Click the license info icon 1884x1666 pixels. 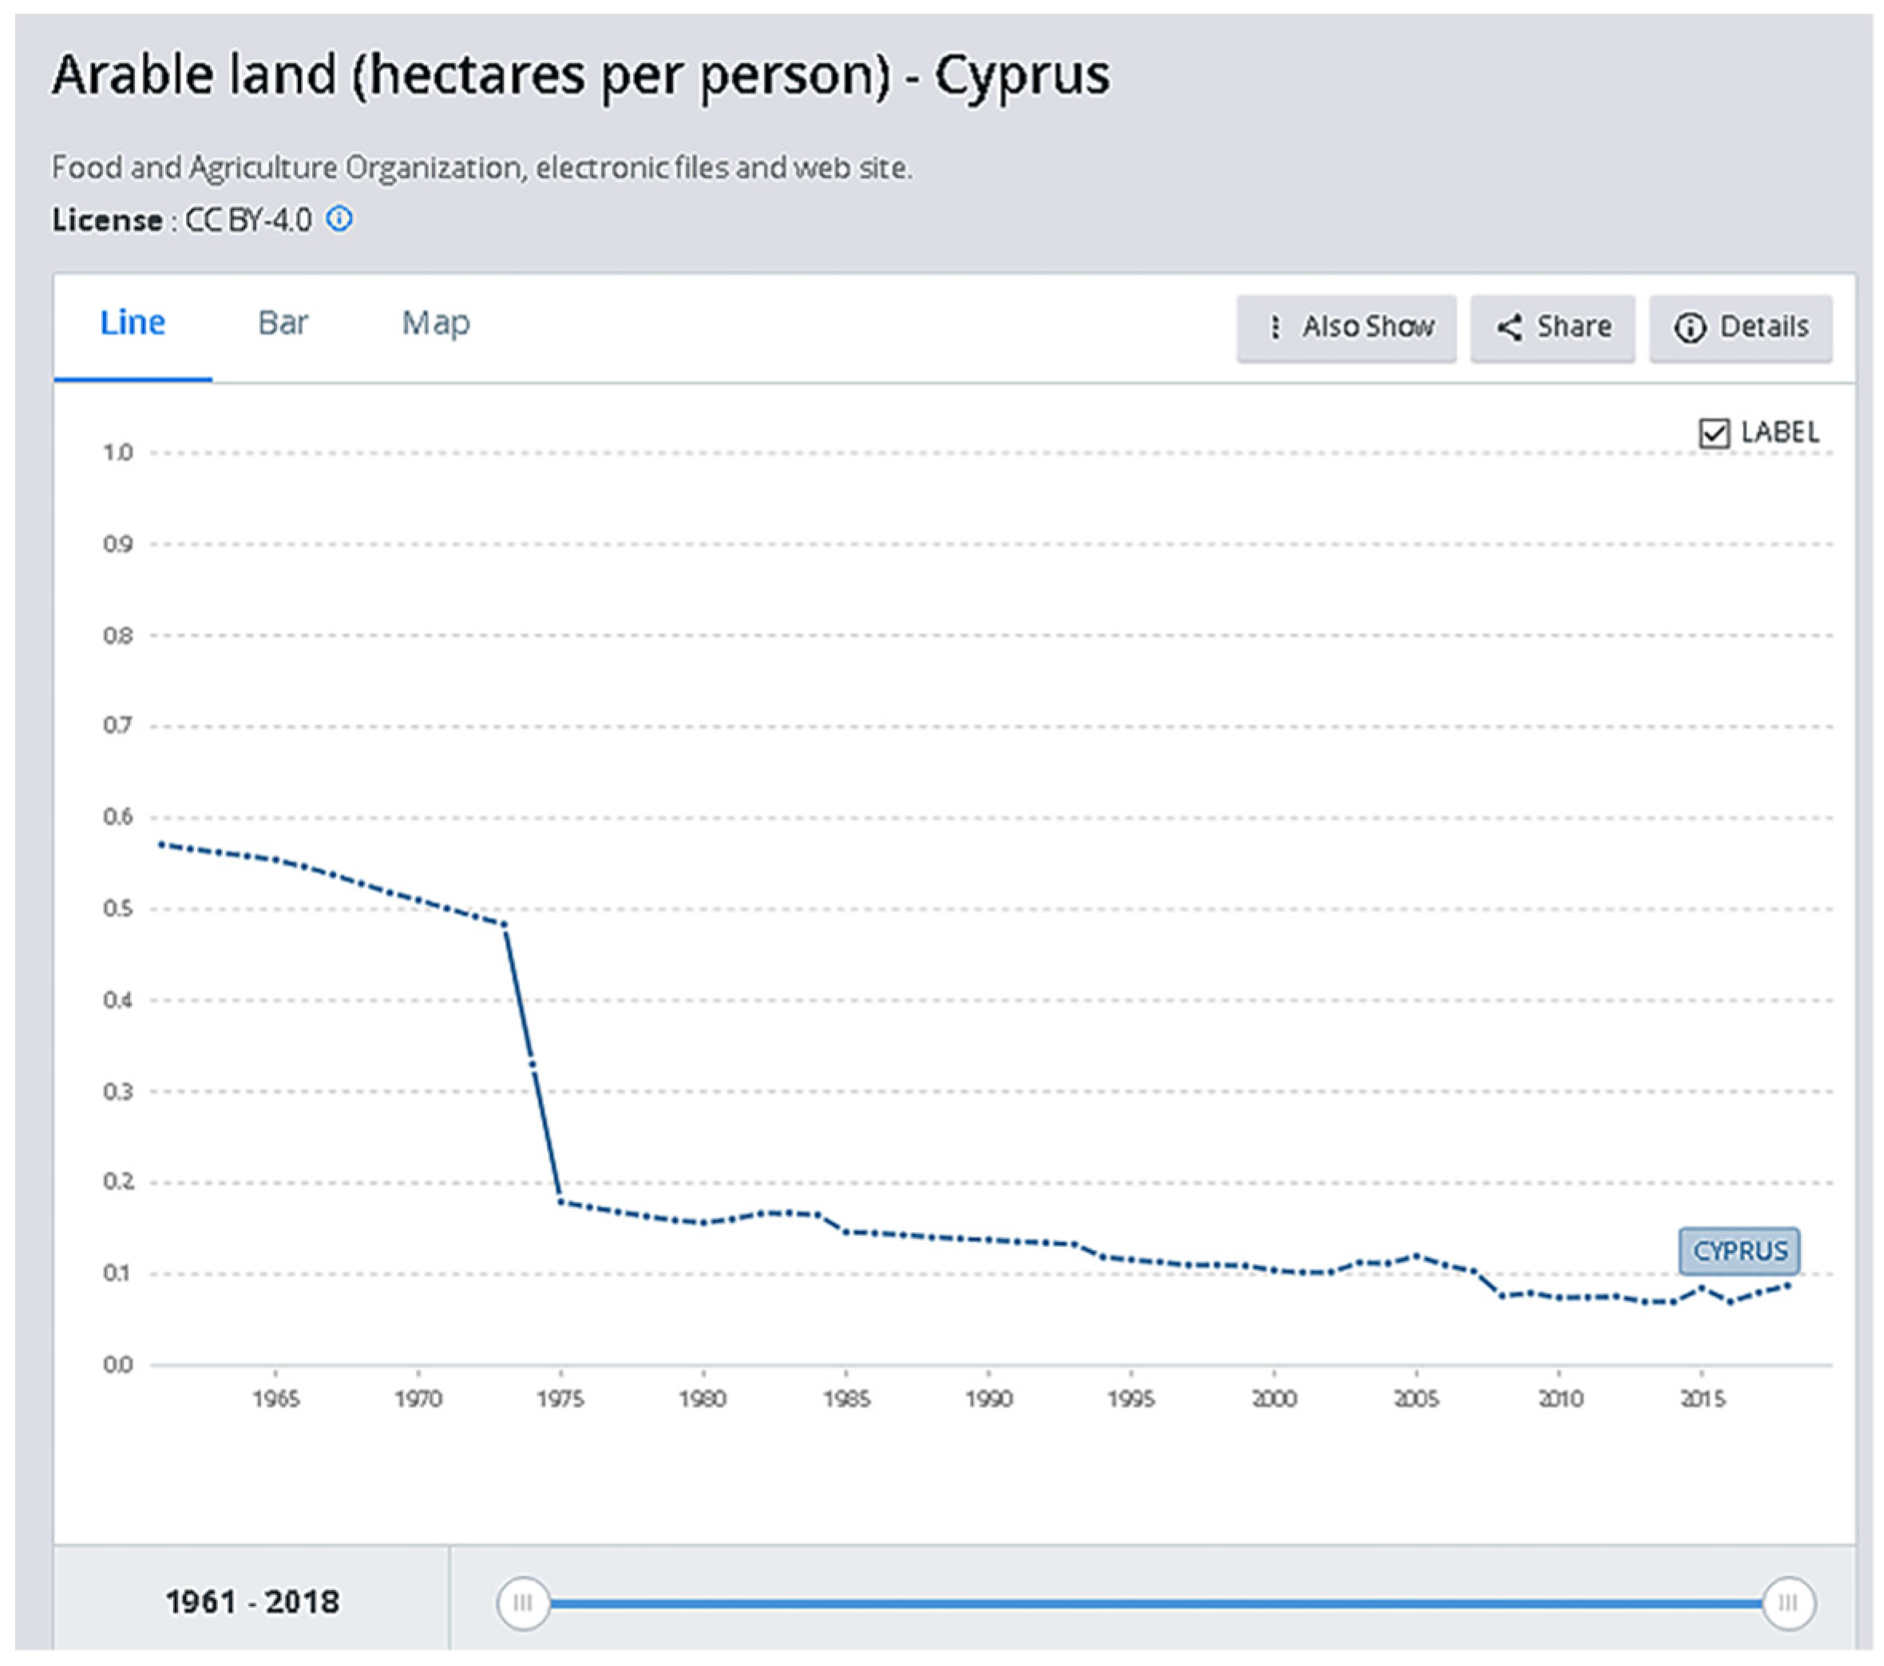point(340,220)
